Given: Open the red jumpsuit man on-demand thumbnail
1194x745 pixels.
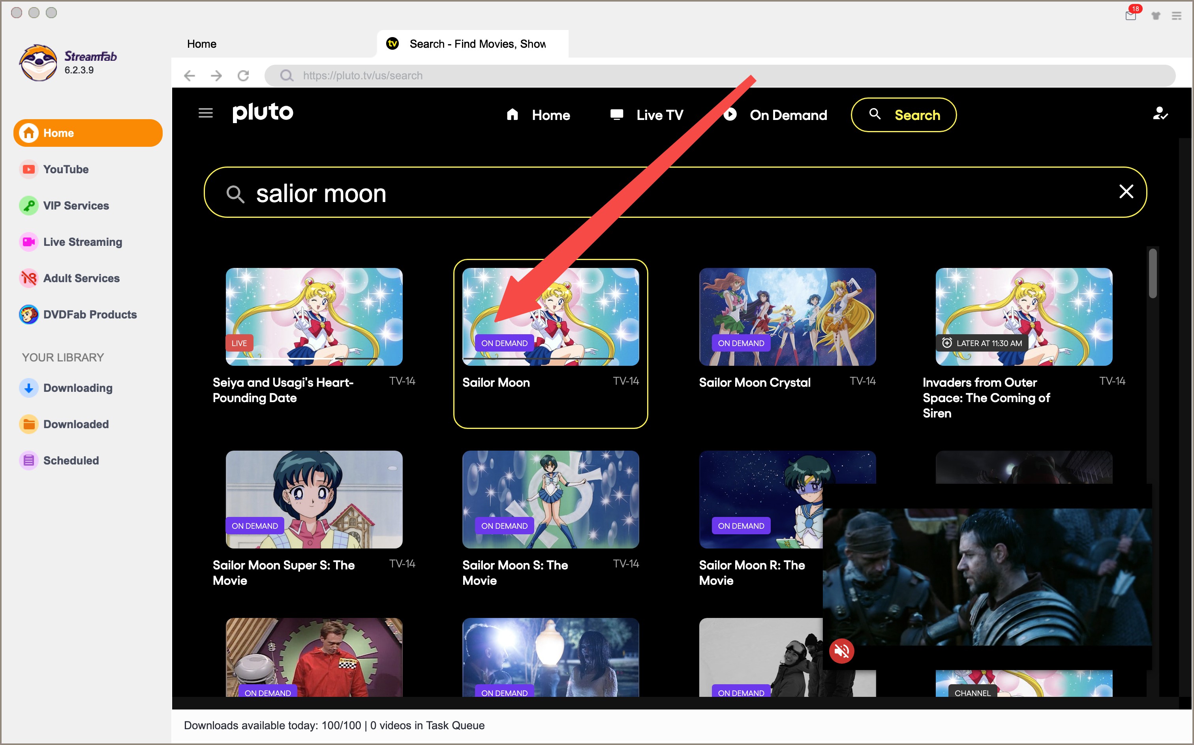Looking at the screenshot, I should [x=314, y=657].
